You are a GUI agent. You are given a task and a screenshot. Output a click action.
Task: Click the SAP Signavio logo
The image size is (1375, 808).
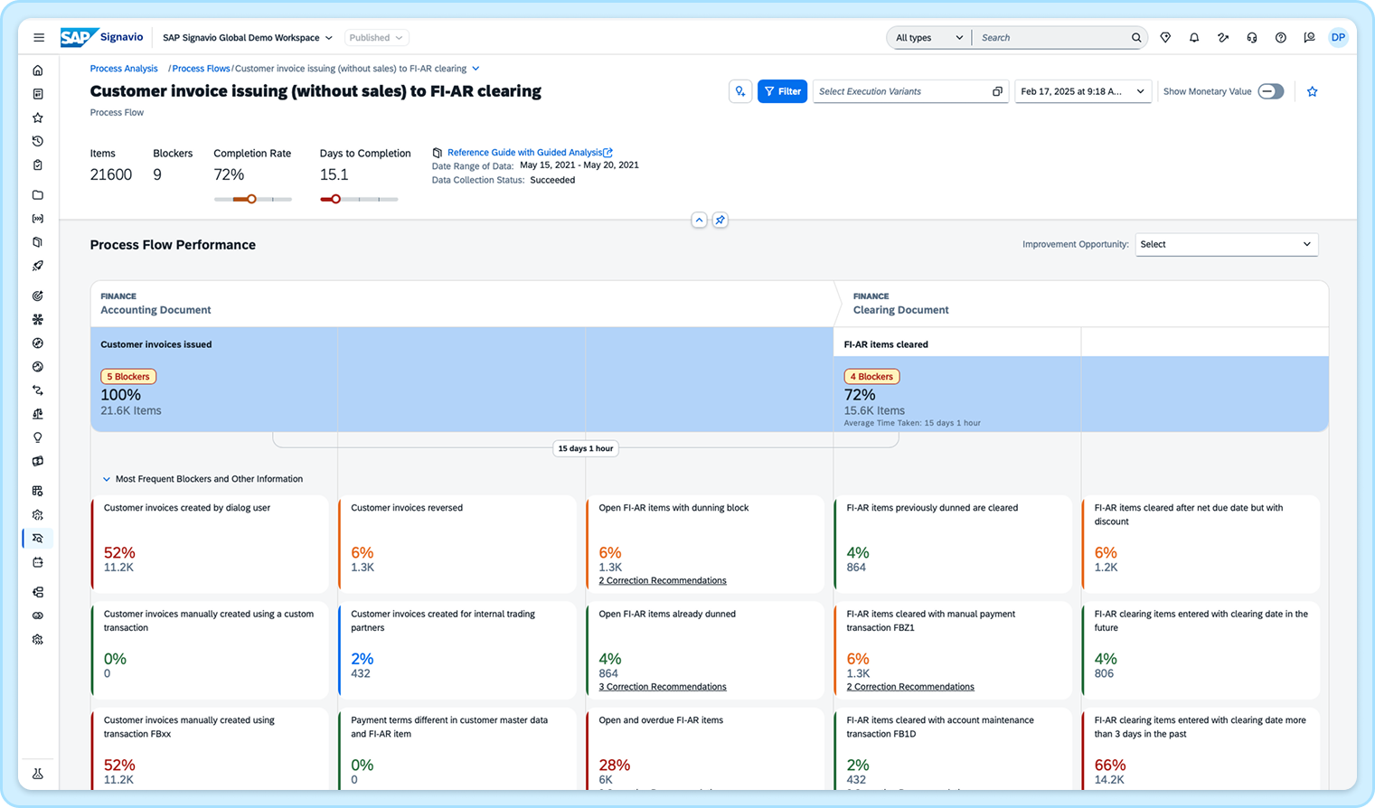(x=101, y=38)
